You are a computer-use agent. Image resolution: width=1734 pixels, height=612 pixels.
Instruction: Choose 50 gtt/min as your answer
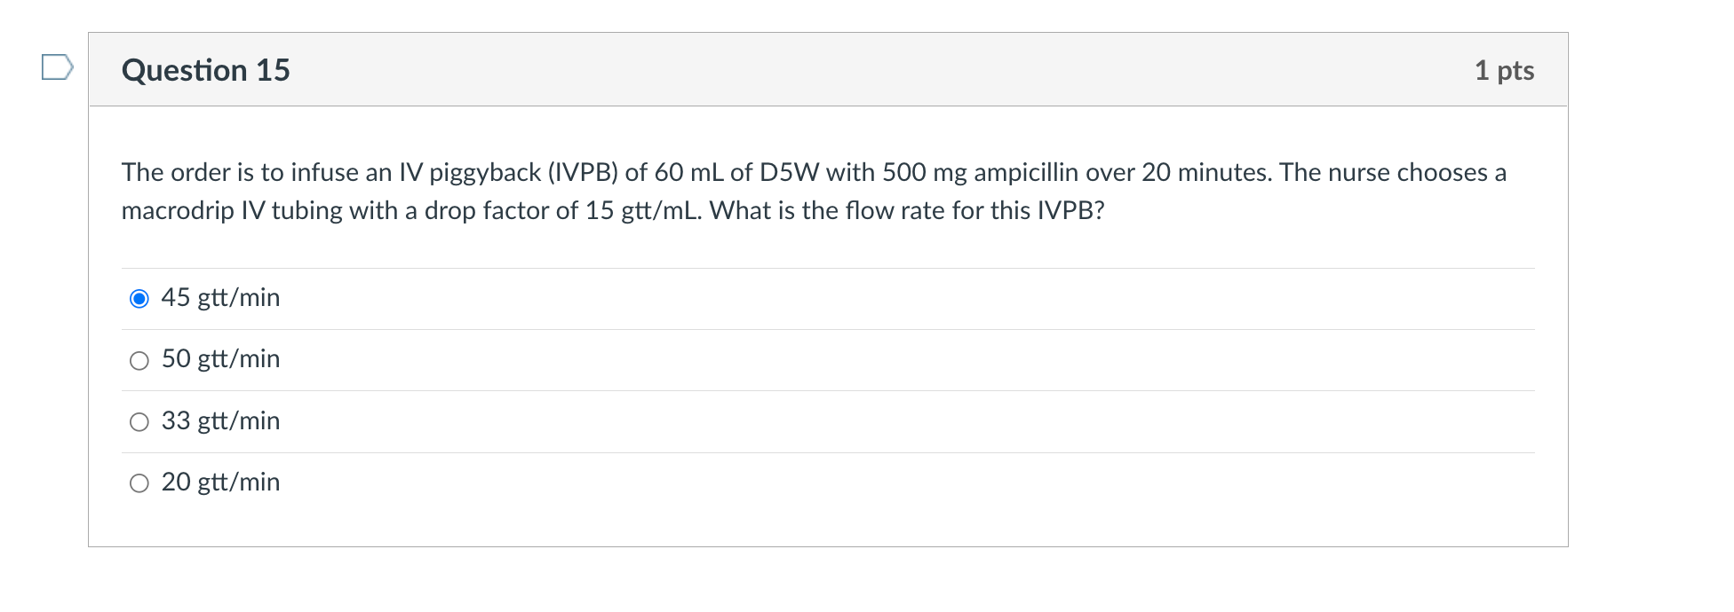[139, 360]
